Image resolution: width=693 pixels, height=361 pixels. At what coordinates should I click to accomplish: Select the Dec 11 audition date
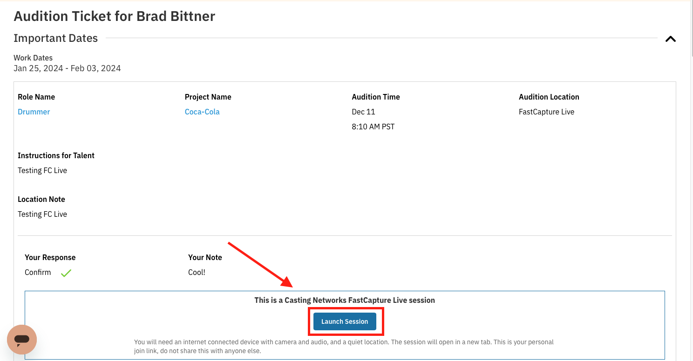click(x=363, y=112)
